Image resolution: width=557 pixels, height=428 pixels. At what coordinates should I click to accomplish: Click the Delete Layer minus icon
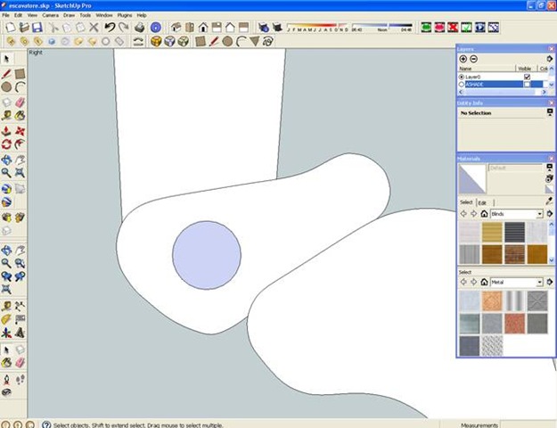click(x=474, y=58)
